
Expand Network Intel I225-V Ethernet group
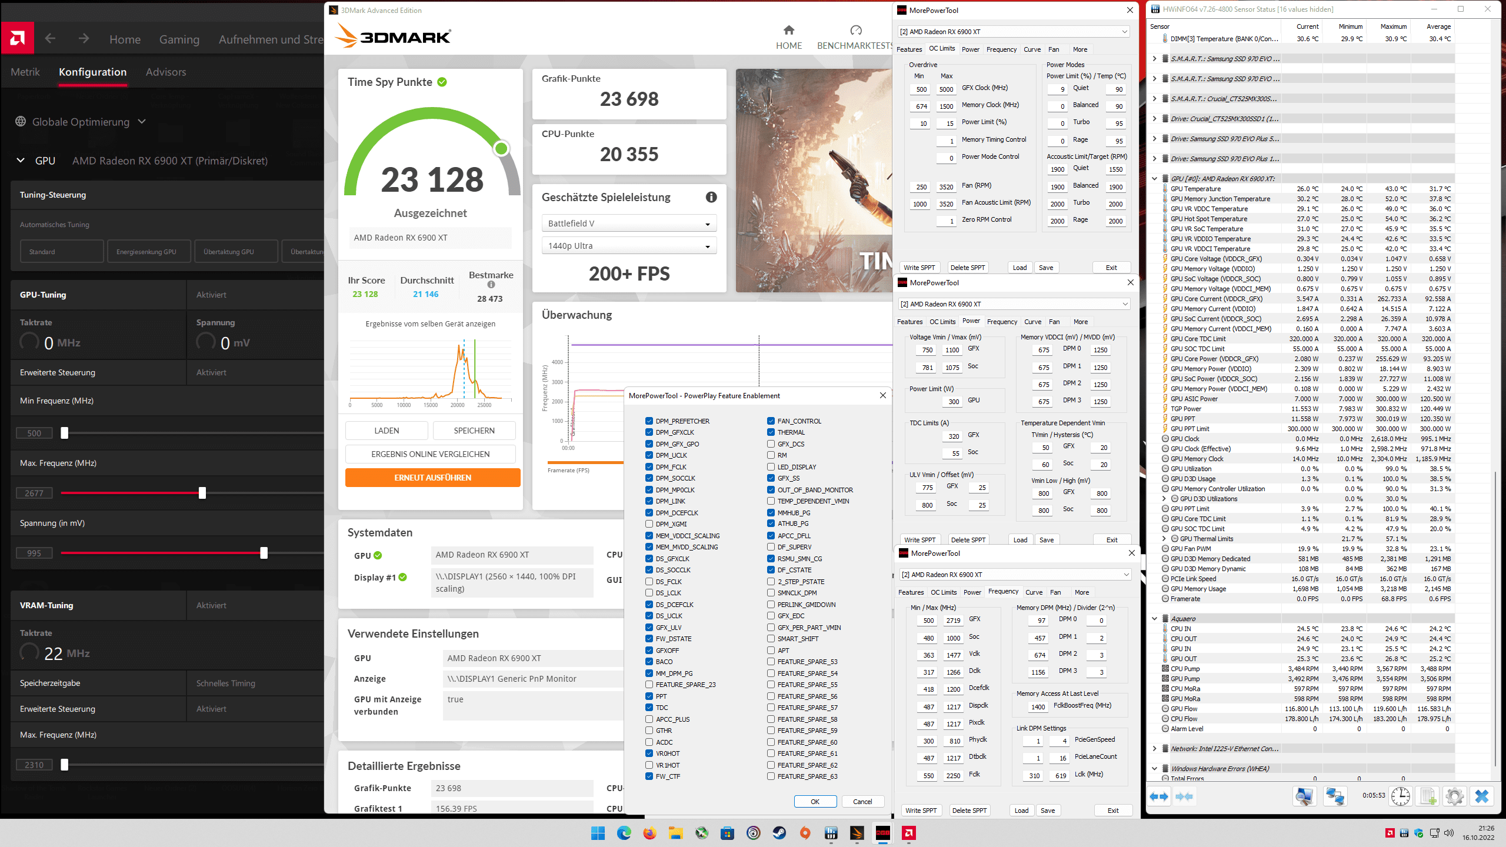tap(1154, 749)
